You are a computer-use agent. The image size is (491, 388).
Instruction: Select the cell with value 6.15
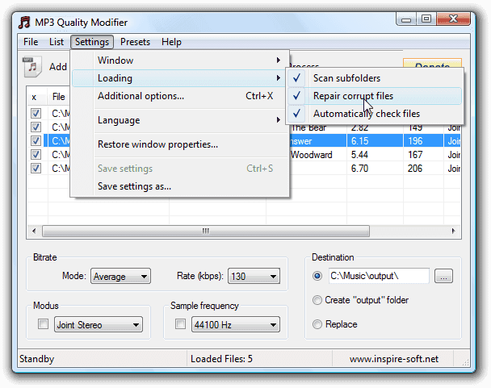[375, 141]
